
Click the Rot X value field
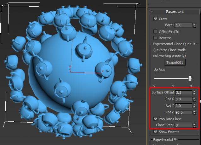pos(183,99)
